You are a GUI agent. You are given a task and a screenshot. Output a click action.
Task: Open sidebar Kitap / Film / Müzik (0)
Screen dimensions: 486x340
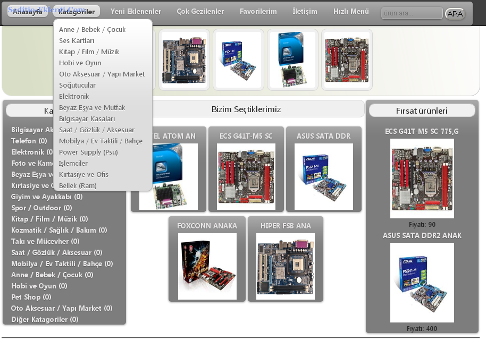[x=49, y=219]
